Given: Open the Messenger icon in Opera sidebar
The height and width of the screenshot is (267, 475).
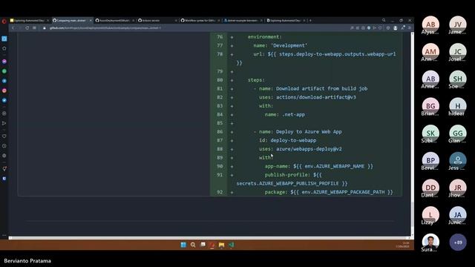Looking at the screenshot, I should pos(4,62).
